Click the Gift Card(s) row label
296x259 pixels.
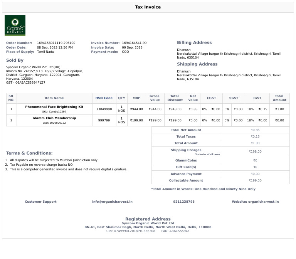(186, 167)
